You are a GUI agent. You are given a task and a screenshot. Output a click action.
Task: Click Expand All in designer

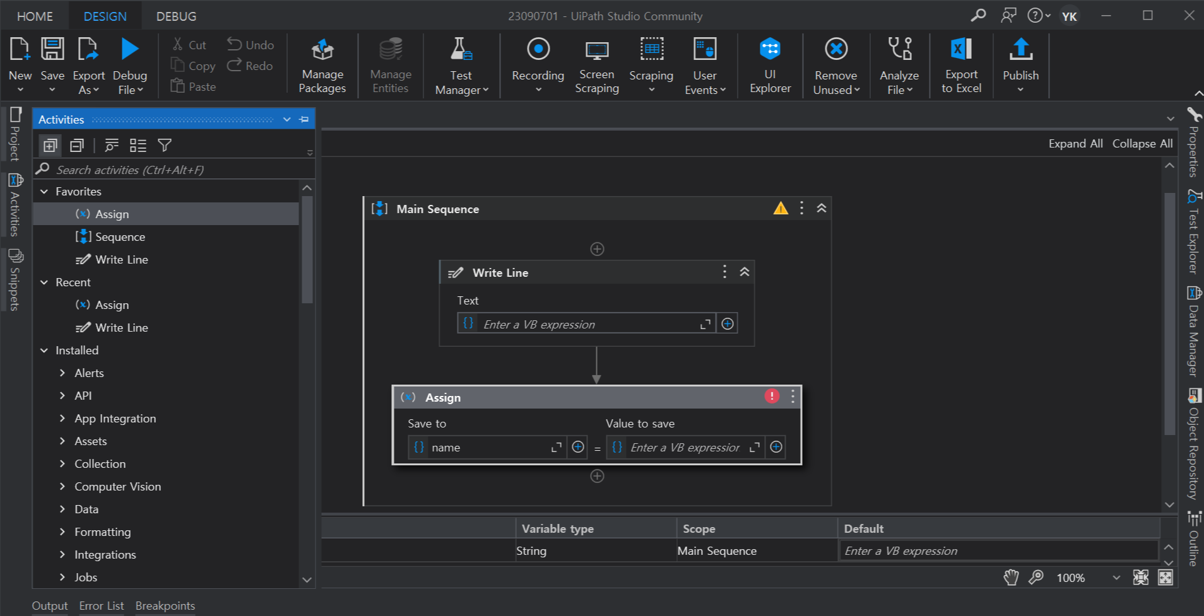1075,144
